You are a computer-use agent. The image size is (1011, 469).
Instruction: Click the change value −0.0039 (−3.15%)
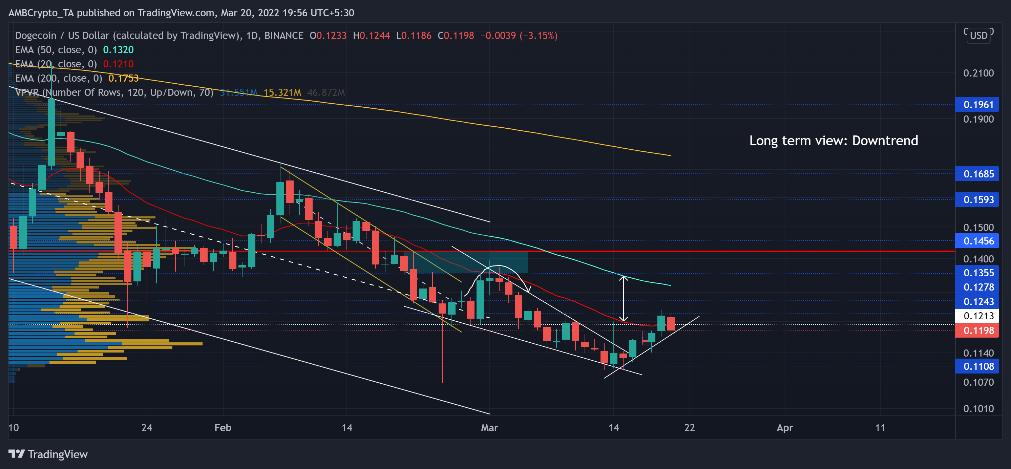pyautogui.click(x=519, y=36)
